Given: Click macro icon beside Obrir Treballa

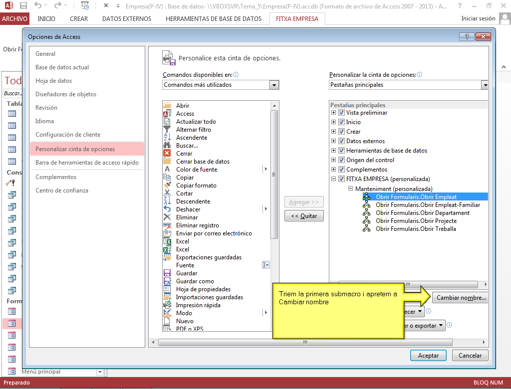Looking at the screenshot, I should tap(367, 229).
